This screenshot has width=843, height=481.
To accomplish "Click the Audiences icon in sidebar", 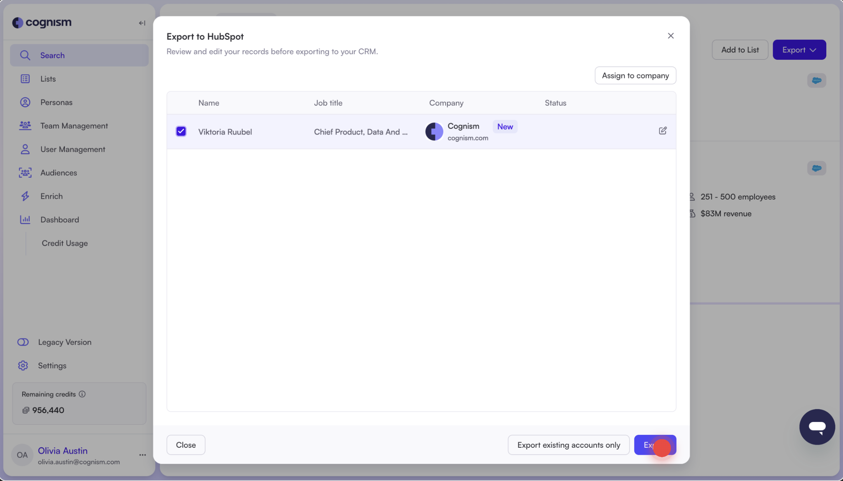I will 25,173.
